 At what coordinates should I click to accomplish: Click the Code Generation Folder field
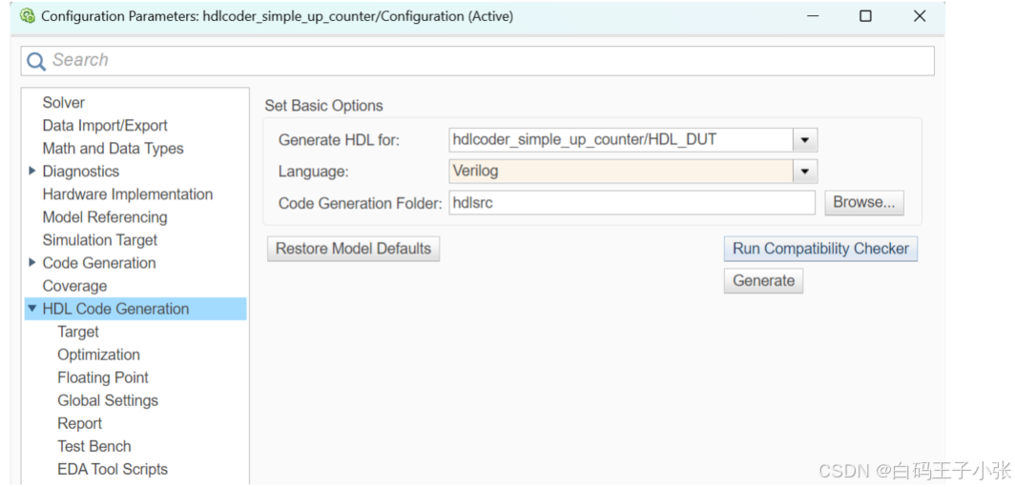[632, 202]
